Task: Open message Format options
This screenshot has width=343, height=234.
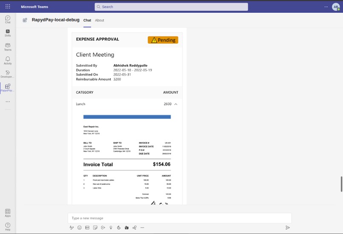Action: tap(71, 228)
